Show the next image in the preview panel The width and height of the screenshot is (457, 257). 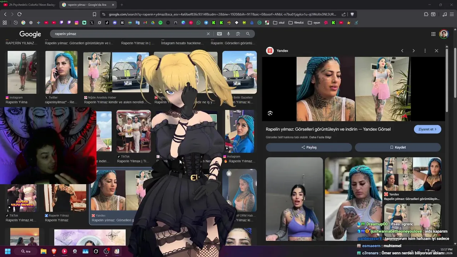pyautogui.click(x=413, y=51)
